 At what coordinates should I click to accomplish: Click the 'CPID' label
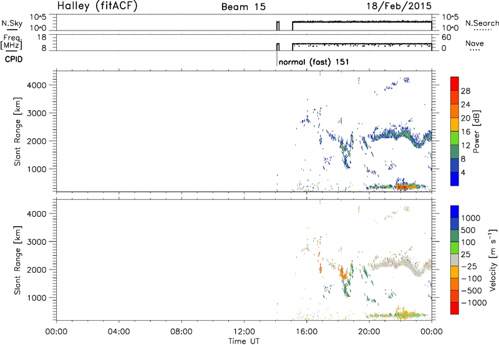pyautogui.click(x=14, y=59)
